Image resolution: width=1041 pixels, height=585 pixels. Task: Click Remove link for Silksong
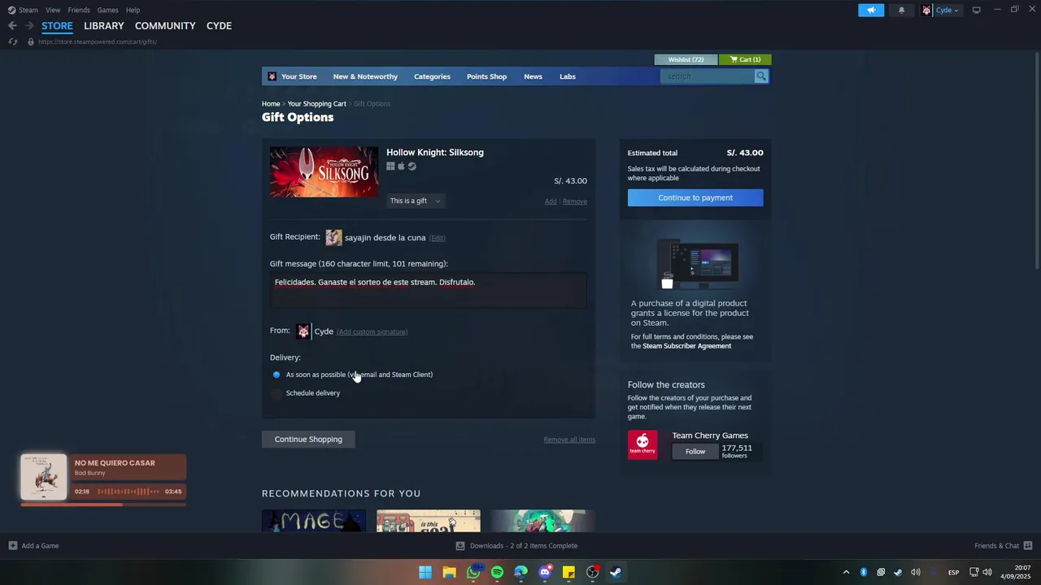click(x=575, y=201)
